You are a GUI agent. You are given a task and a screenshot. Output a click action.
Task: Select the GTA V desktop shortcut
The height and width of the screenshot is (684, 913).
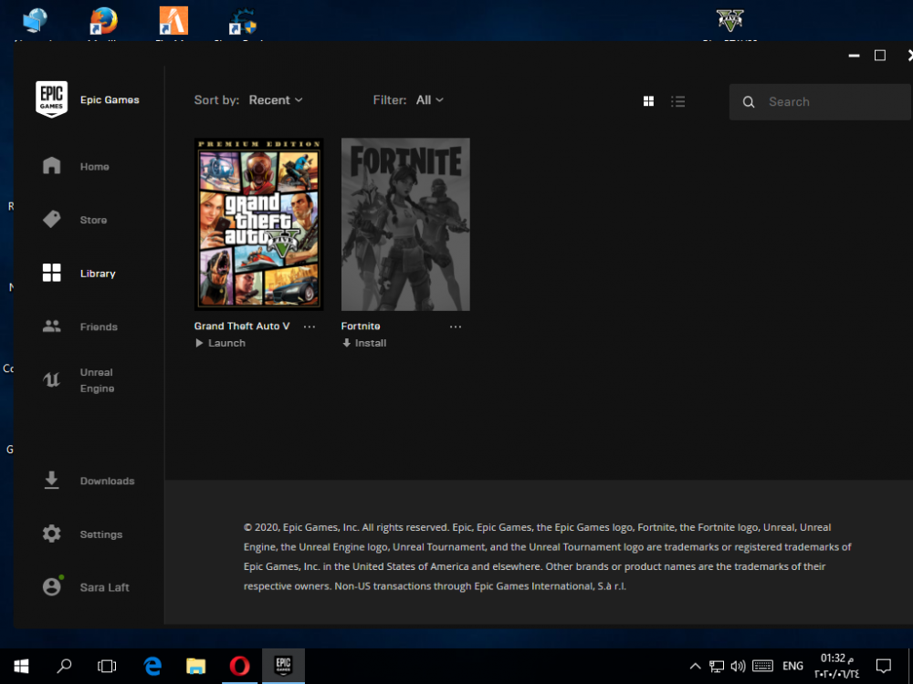[x=730, y=22]
